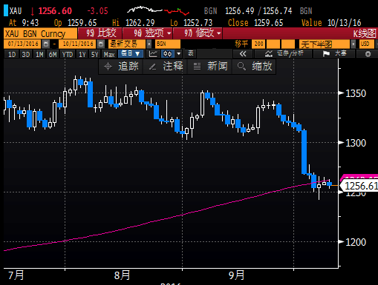Click the 7月 time axis label
Viewport: 378px width, 285px height.
point(16,275)
